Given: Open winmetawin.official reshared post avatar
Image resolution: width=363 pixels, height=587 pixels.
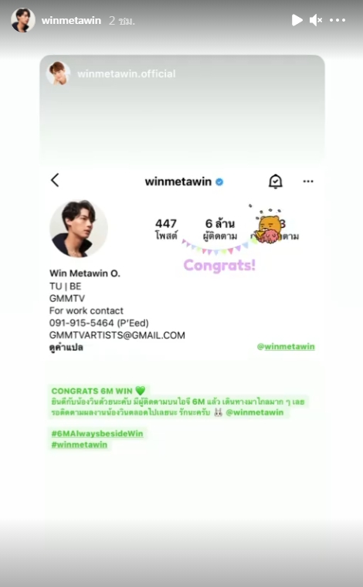Looking at the screenshot, I should [58, 73].
